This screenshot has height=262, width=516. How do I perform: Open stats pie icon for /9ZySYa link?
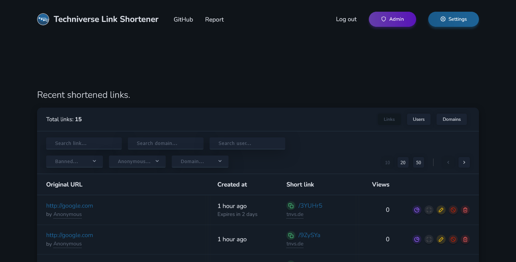tap(417, 239)
